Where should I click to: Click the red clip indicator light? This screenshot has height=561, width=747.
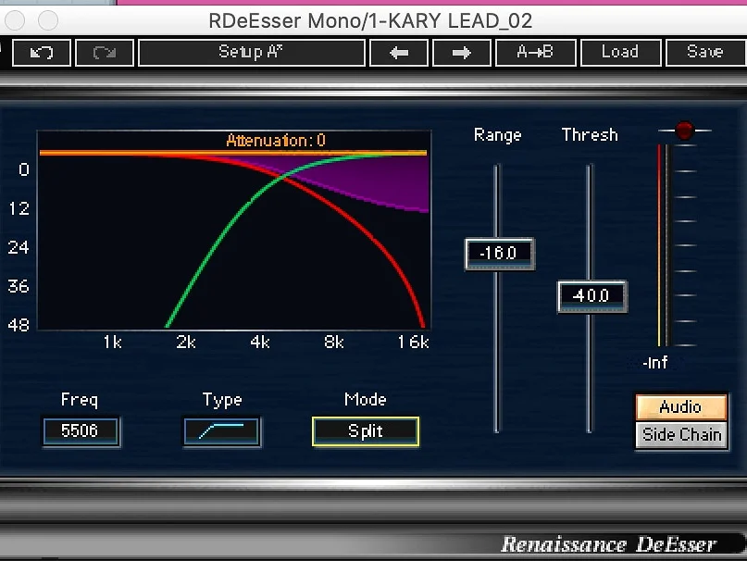point(684,131)
